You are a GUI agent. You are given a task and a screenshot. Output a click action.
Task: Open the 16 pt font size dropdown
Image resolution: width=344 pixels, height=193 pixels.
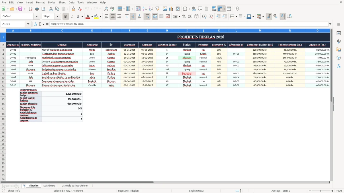(57, 17)
